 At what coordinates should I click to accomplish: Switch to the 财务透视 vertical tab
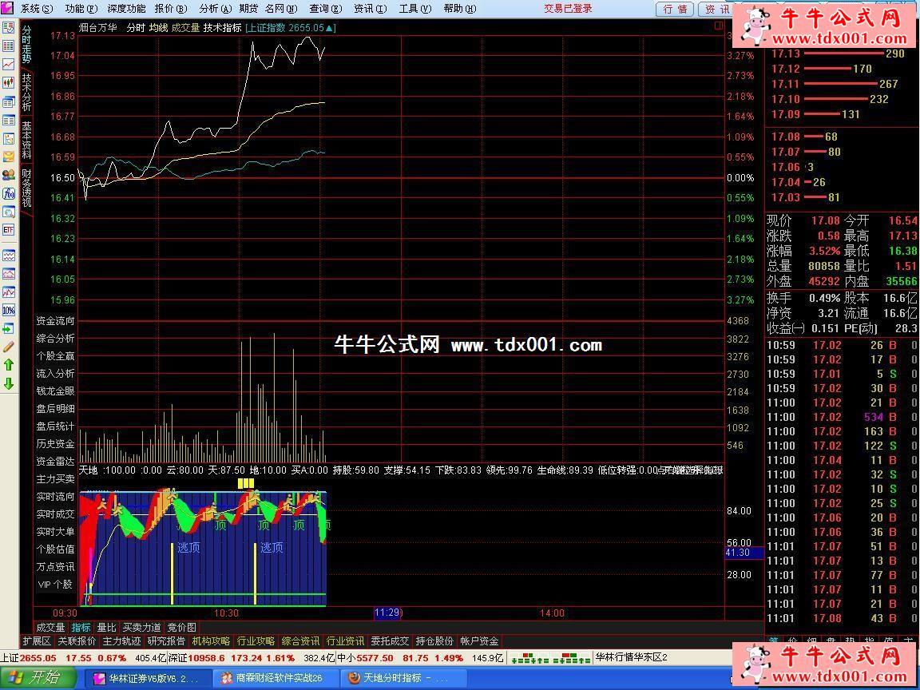point(26,188)
